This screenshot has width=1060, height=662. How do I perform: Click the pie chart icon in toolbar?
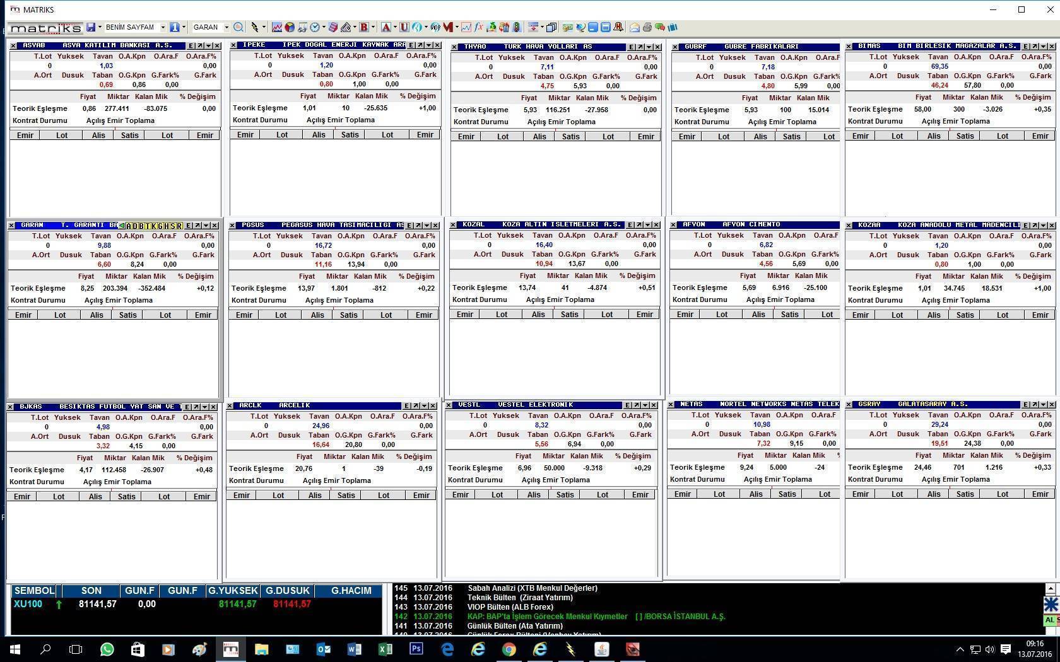289,27
